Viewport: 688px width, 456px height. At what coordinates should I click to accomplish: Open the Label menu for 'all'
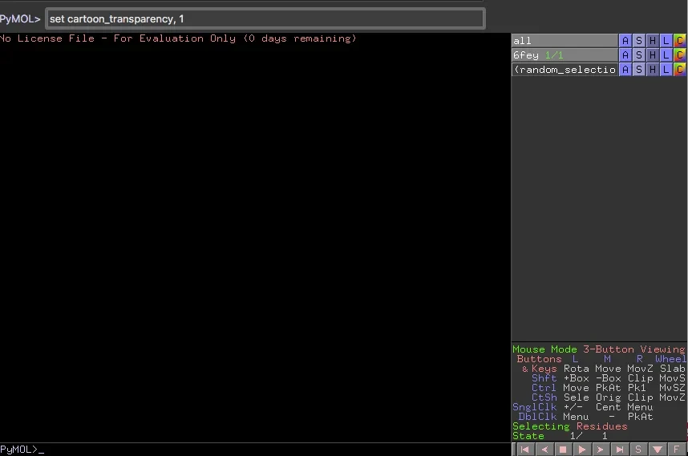point(666,41)
